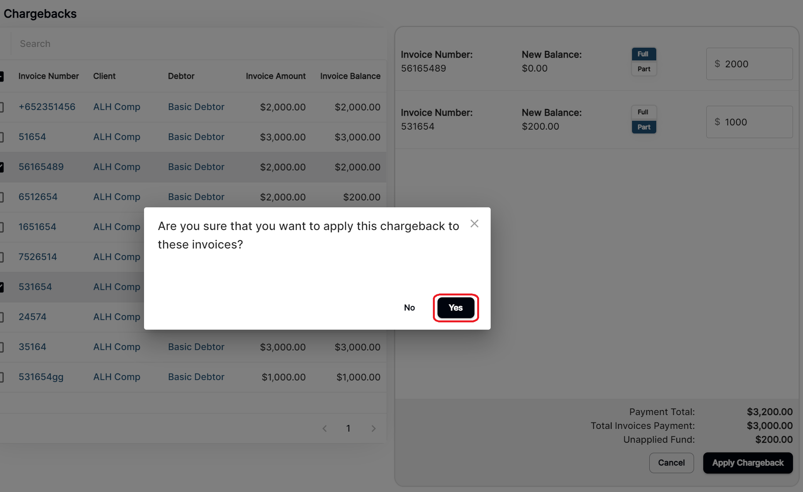803x492 pixels.
Task: Open invoice 6512654 link
Action: [38, 197]
